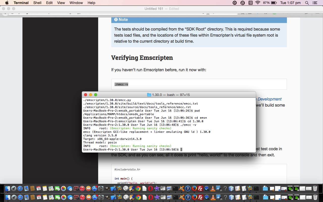
Task: Click the Wi-Fi status icon
Action: [258, 3]
